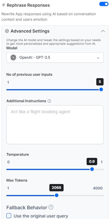This screenshot has height=219, width=109.
Task: Click the Temperature slider handle
Action: (92, 169)
